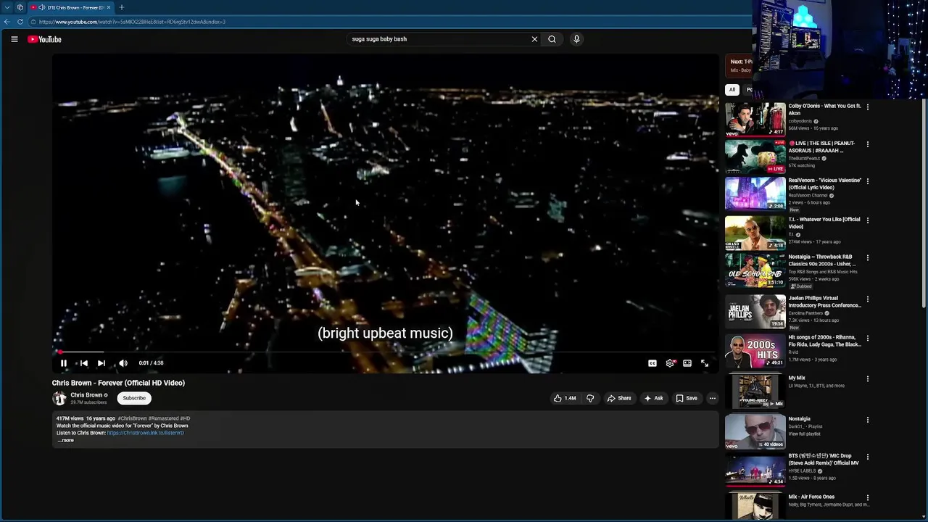
Task: Share the Chris Brown video
Action: (x=619, y=398)
